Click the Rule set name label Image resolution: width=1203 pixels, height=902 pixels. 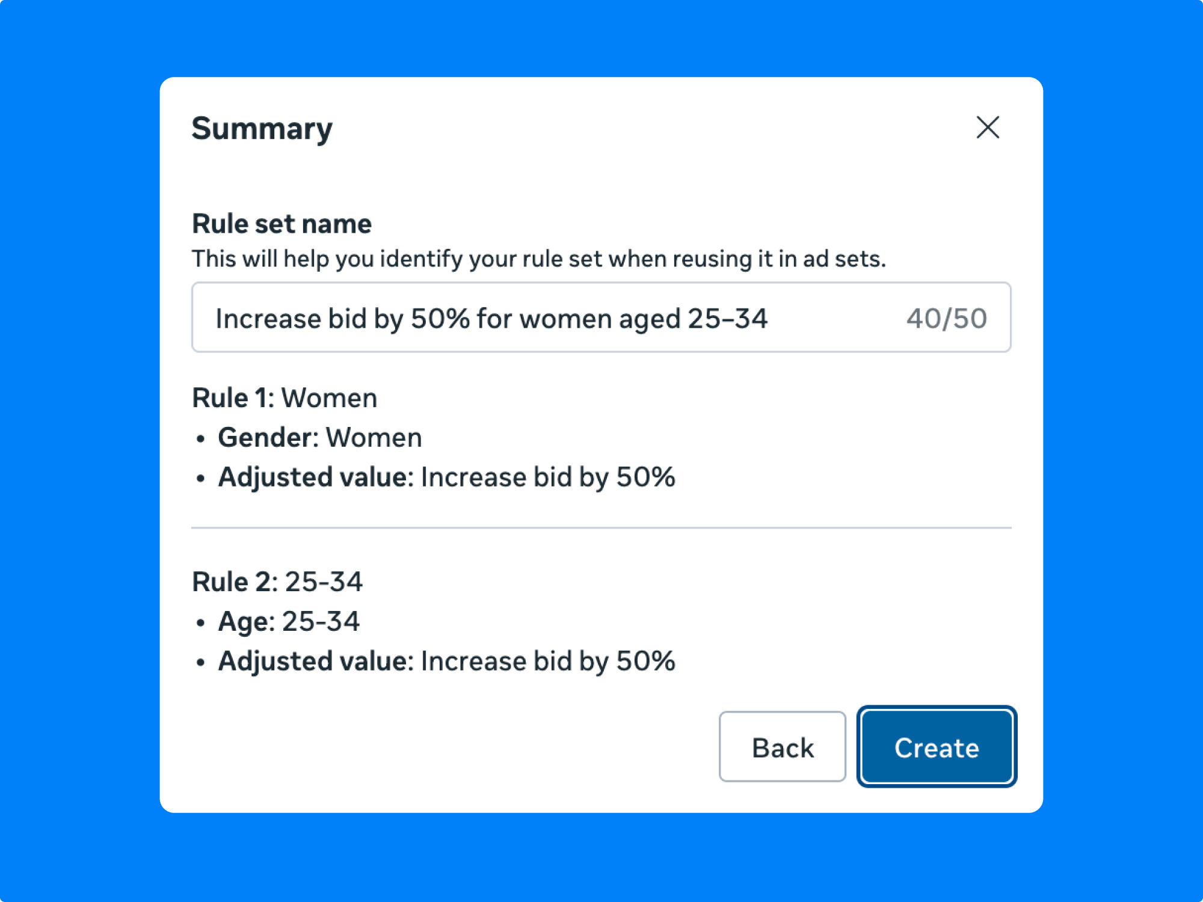click(x=282, y=223)
